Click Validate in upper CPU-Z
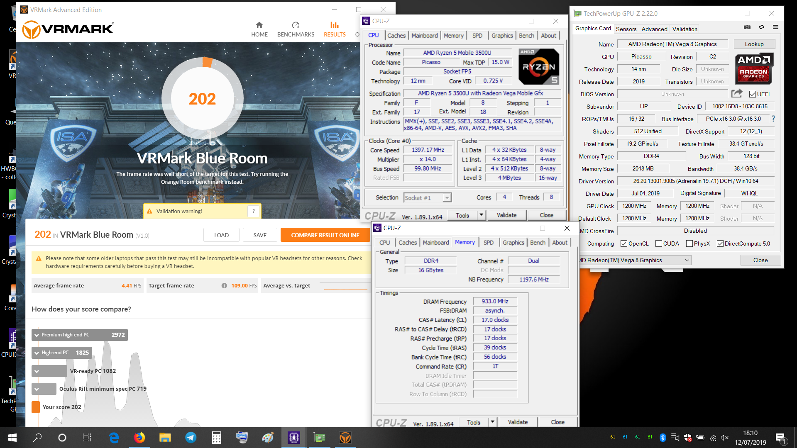The image size is (797, 448). (506, 215)
